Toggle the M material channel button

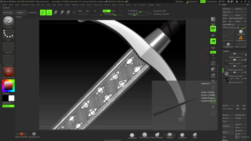point(95,11)
